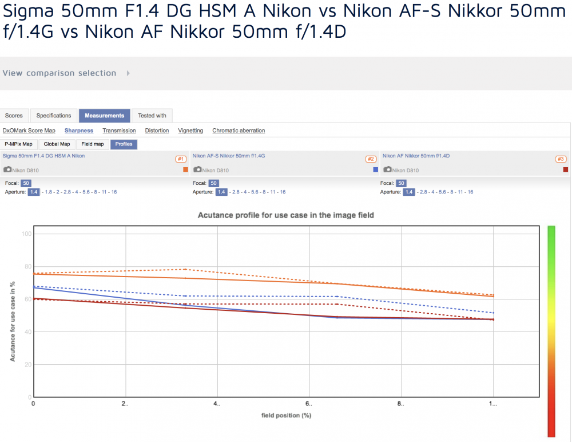Click the camera icon under Nikon AF Nikkor 50mm f/1.4D
This screenshot has height=442, width=572.
[387, 169]
